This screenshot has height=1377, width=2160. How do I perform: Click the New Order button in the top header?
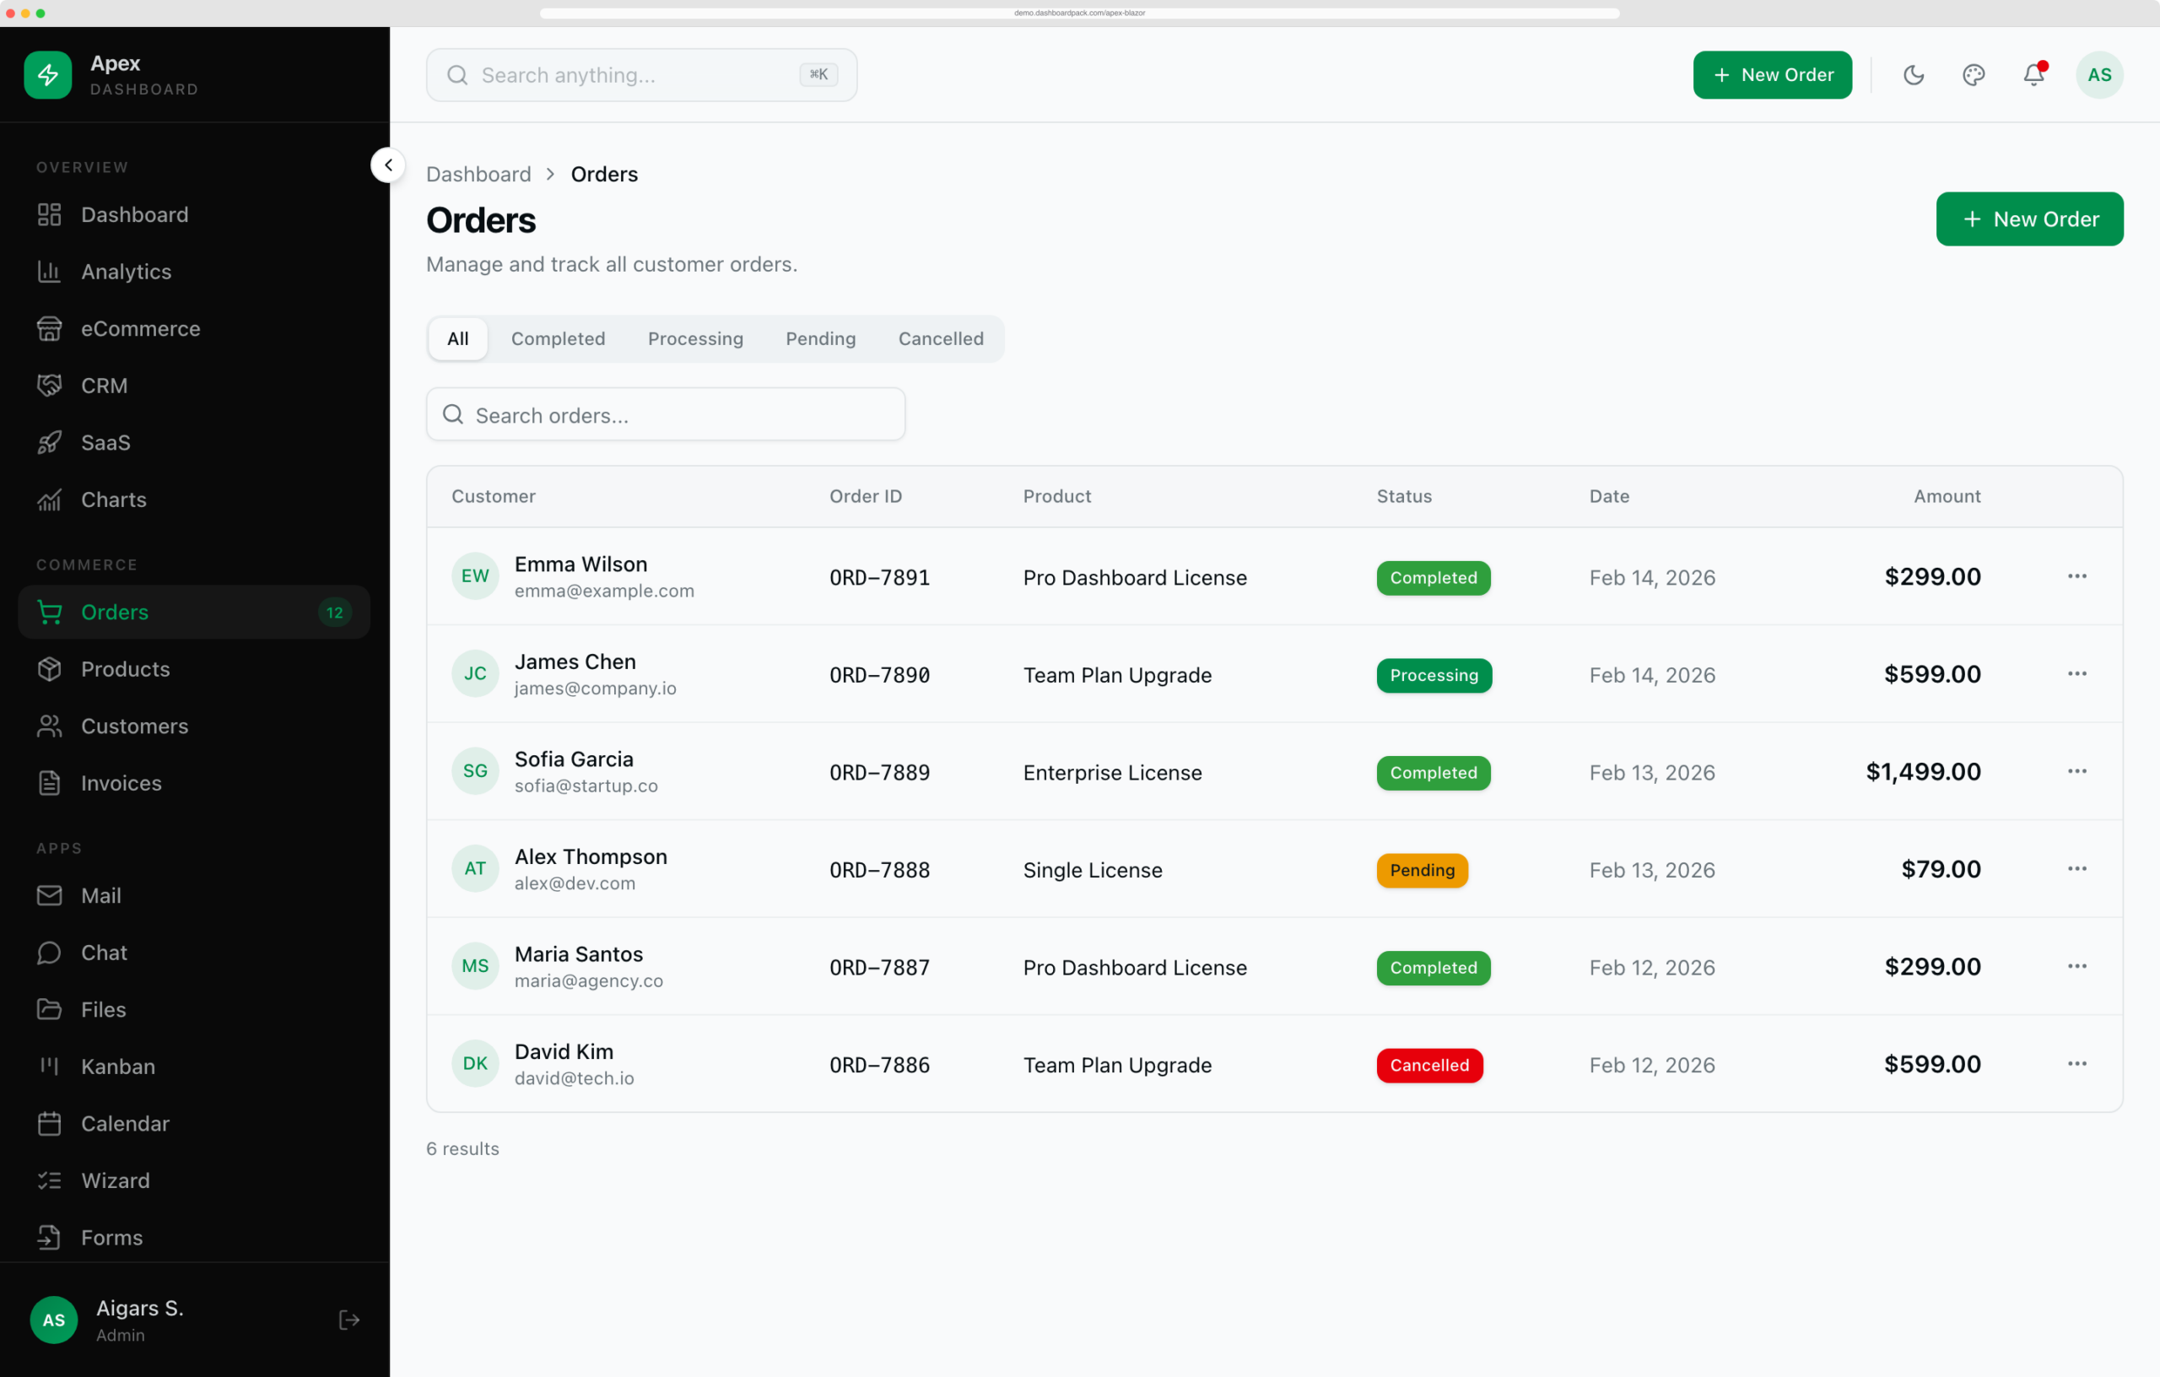click(1772, 74)
